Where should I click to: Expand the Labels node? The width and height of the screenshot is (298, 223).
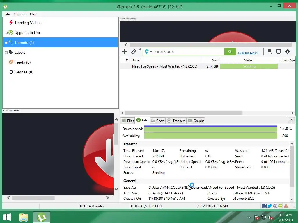point(6,53)
